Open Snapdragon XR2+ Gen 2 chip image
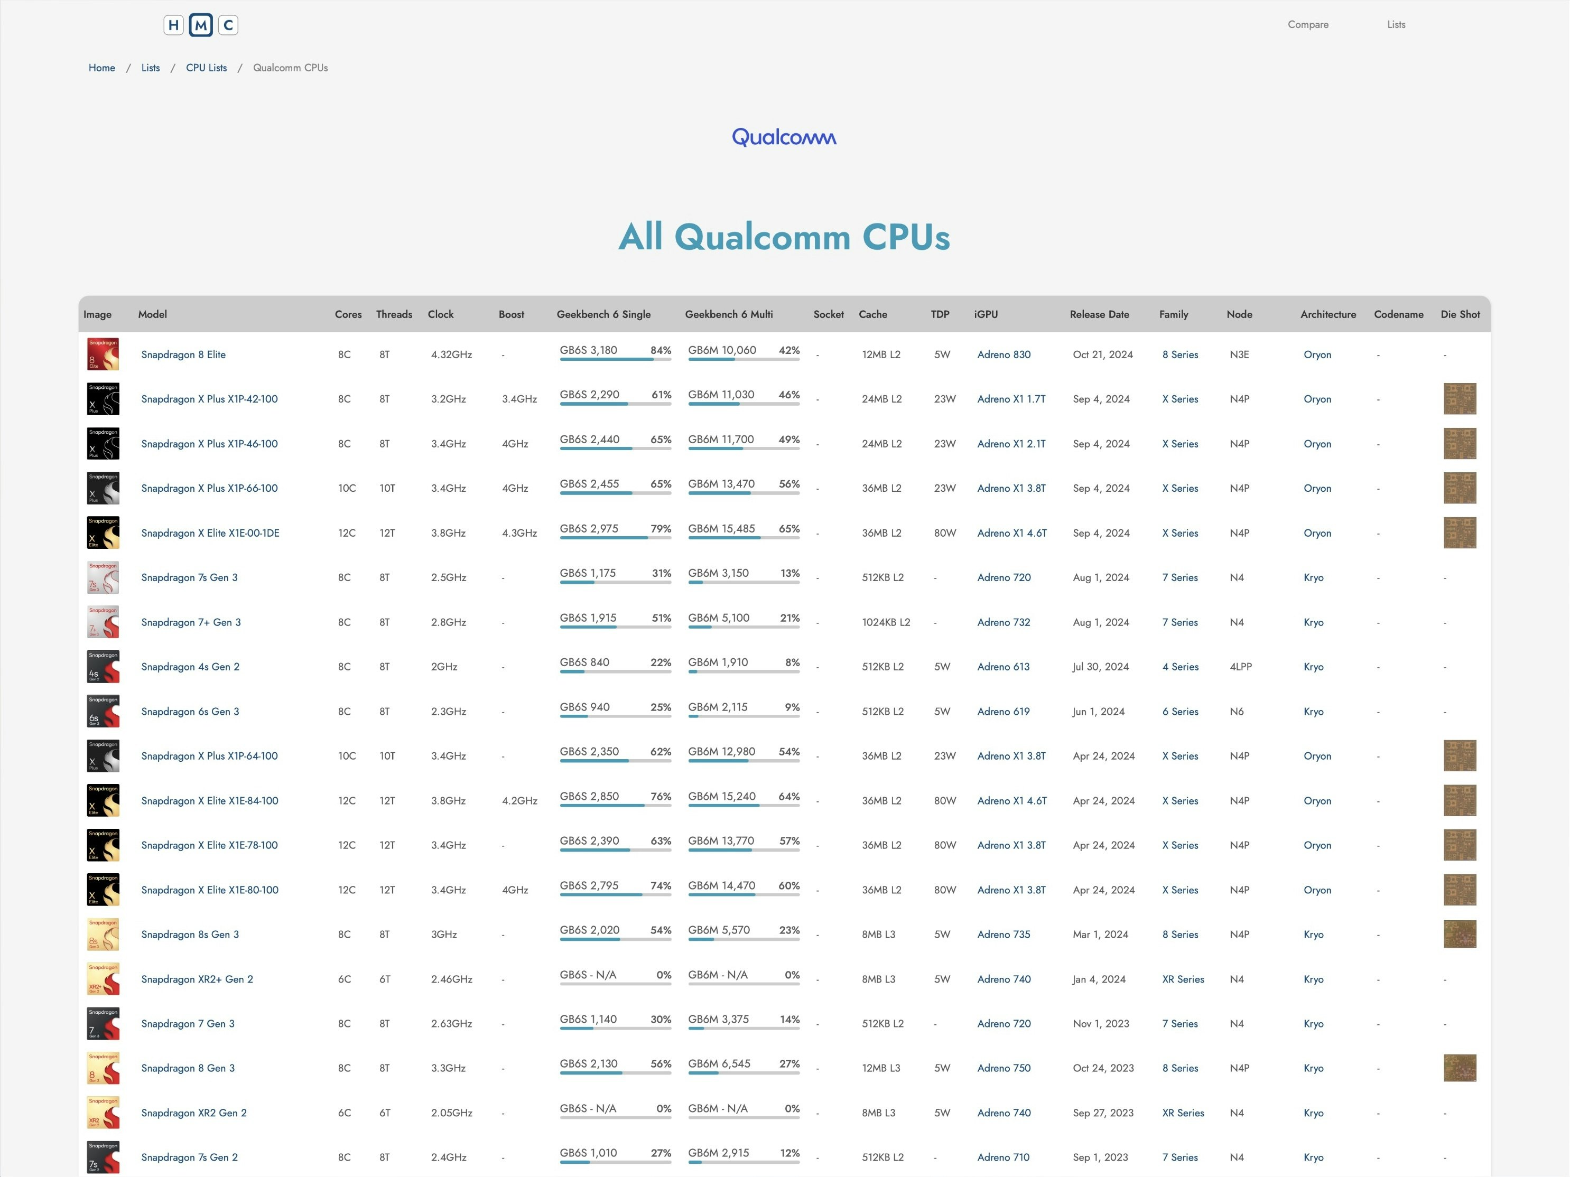The width and height of the screenshot is (1570, 1177). tap(103, 979)
